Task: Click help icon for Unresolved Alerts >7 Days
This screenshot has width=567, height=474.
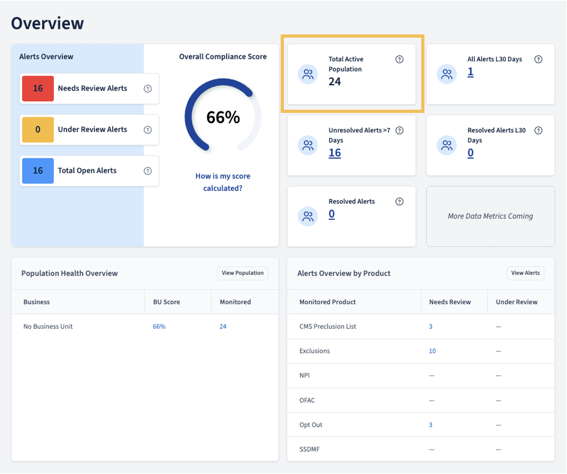Action: [399, 131]
